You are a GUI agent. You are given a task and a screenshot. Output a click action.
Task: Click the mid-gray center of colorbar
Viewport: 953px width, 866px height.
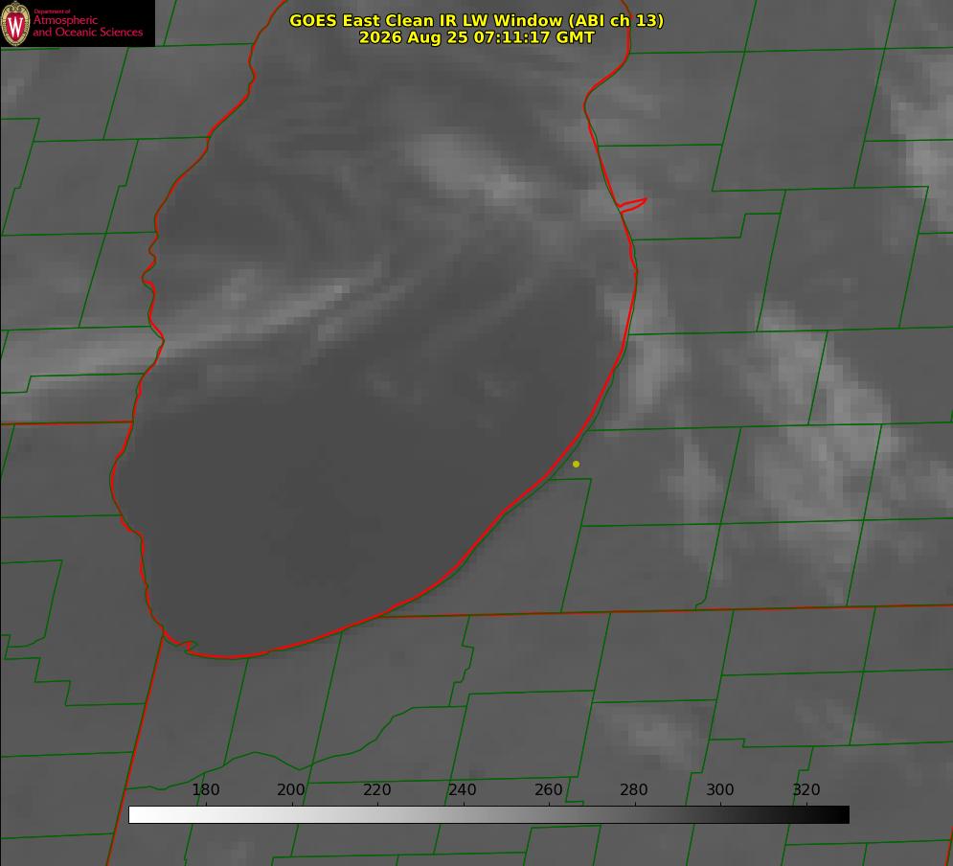pos(488,815)
